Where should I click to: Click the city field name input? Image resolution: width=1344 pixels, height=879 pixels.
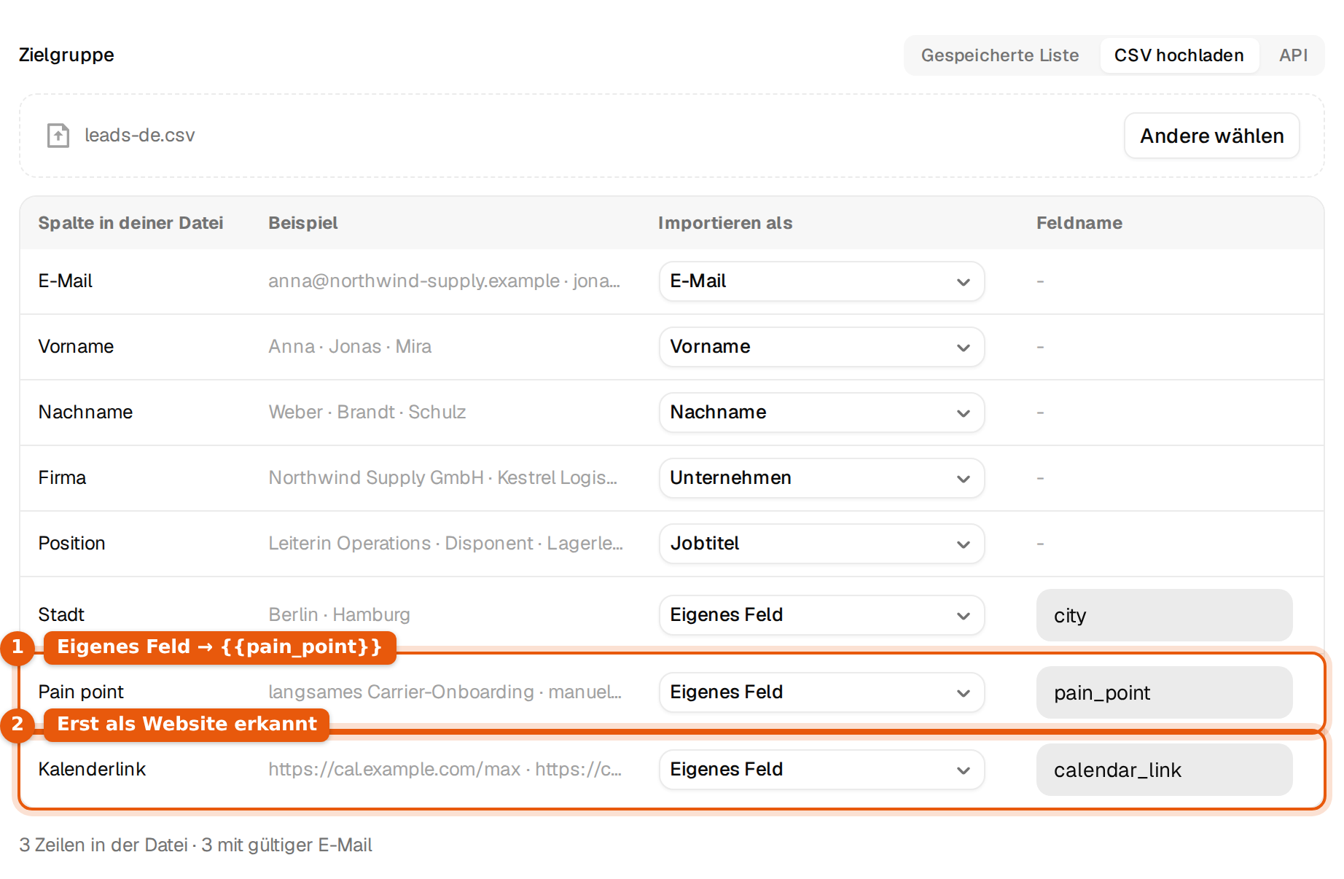pyautogui.click(x=1164, y=615)
